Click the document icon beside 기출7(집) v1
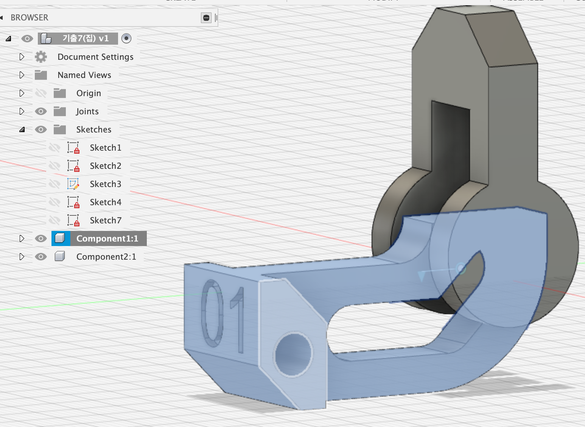The height and width of the screenshot is (427, 585). [x=46, y=38]
